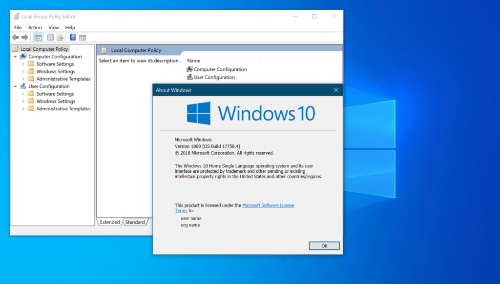Click the Export List toolbar icon
Image resolution: width=500 pixels, height=284 pixels.
(x=60, y=38)
